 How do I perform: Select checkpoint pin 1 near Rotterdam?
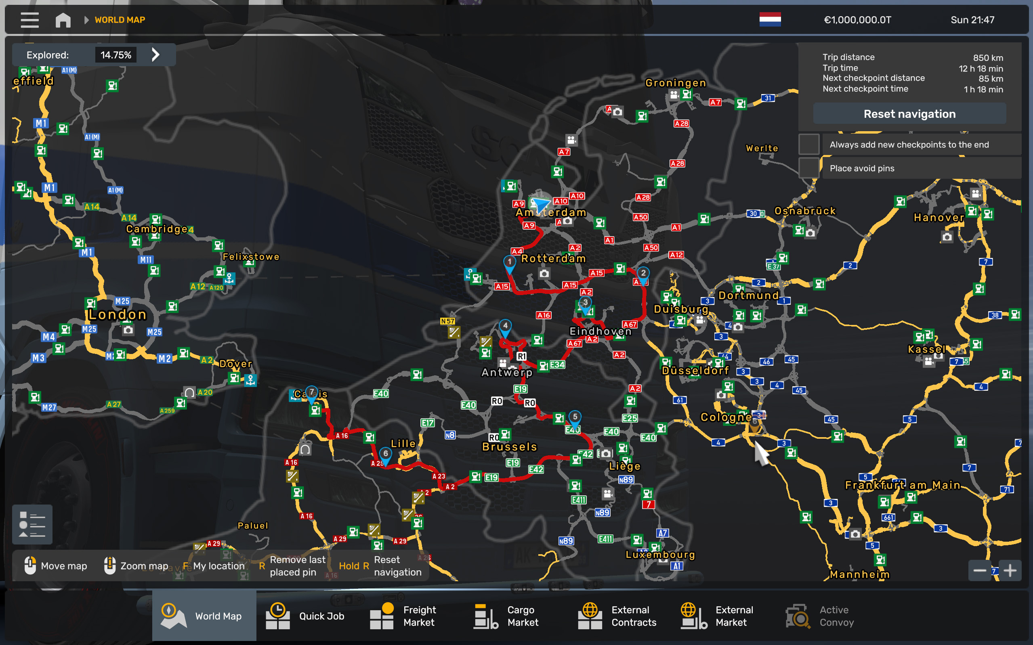pyautogui.click(x=509, y=264)
